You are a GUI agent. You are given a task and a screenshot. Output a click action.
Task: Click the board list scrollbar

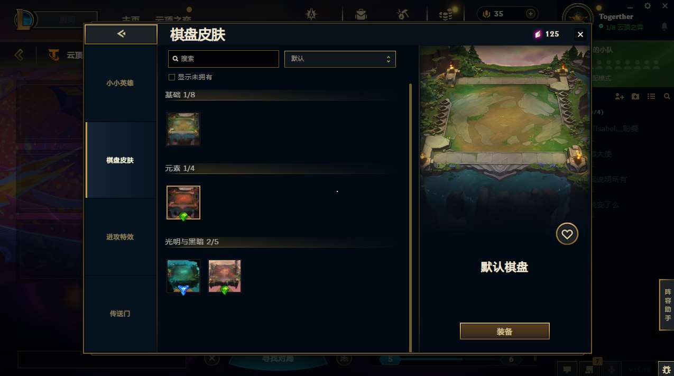pos(411,217)
